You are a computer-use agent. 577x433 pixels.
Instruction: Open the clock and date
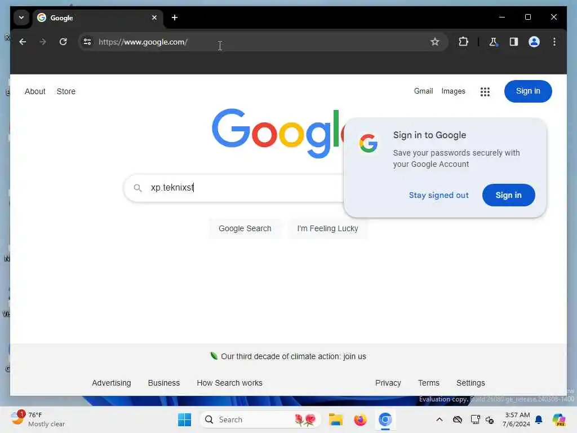(x=516, y=419)
